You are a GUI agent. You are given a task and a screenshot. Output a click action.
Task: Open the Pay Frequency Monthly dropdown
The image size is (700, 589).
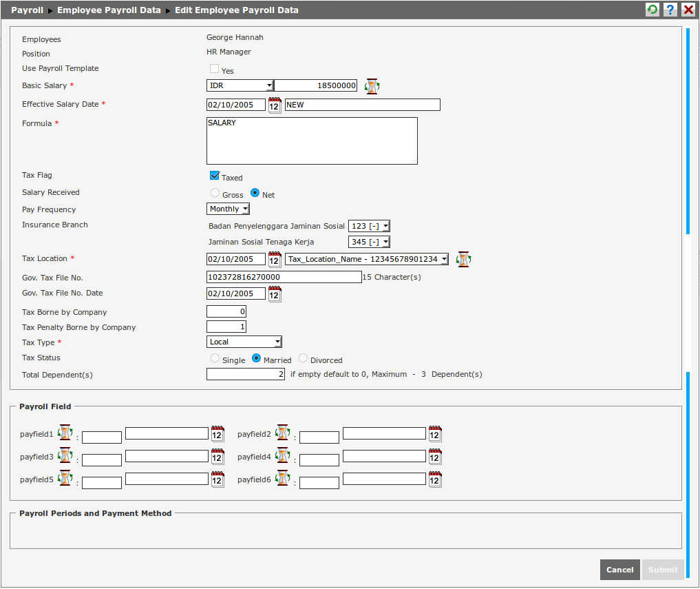tap(228, 209)
